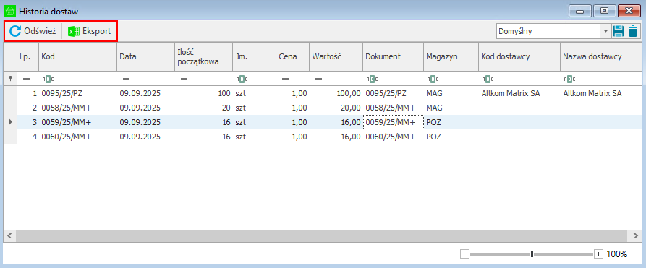Click the focused Dokument cell 0059/25/MM+
The height and width of the screenshot is (268, 646).
click(393, 122)
